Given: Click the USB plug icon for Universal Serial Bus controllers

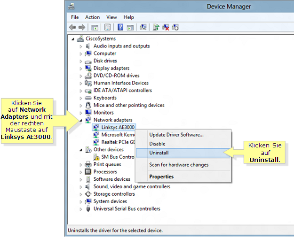Looking at the screenshot, I should click(88, 208).
